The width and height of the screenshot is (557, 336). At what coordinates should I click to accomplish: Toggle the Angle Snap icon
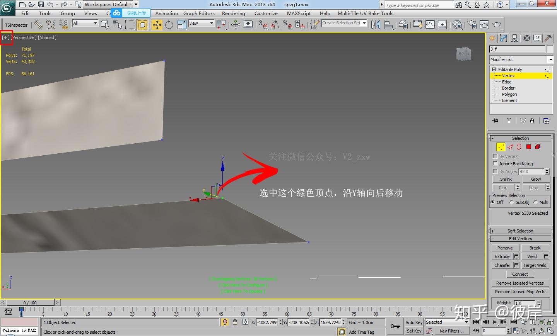pos(275,25)
